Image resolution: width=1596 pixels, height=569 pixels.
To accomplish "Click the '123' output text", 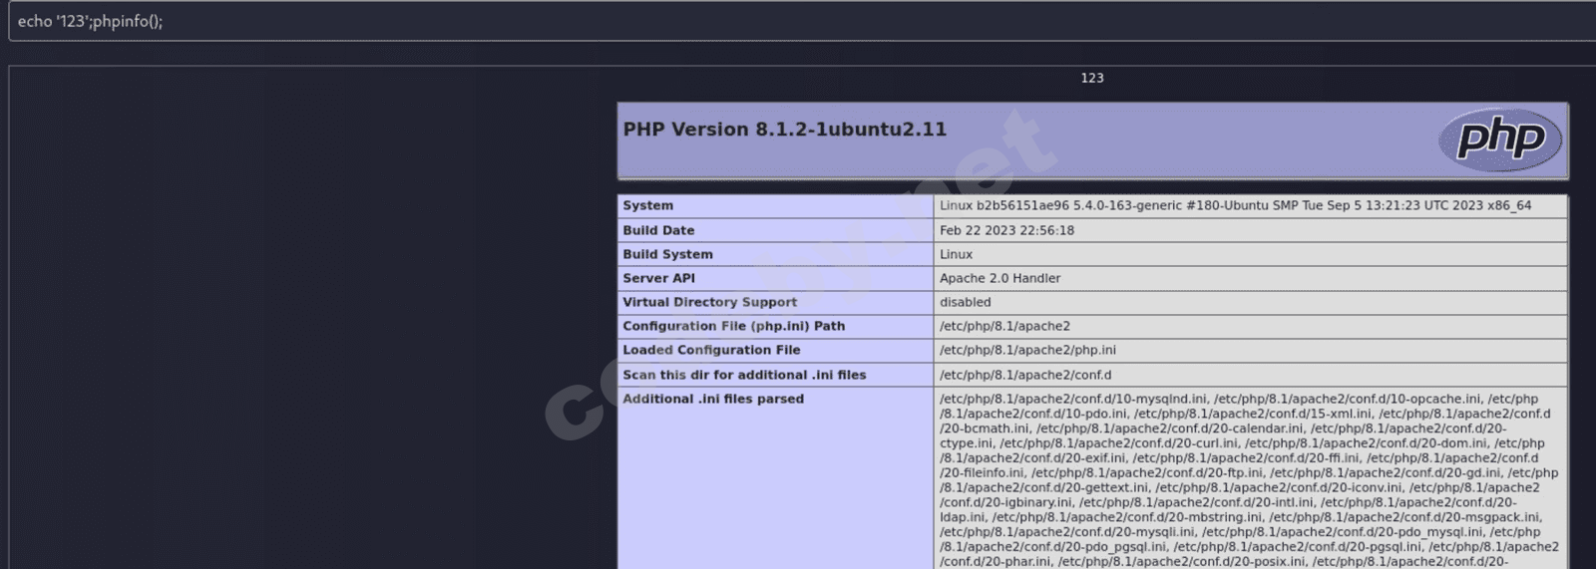I will (1092, 78).
